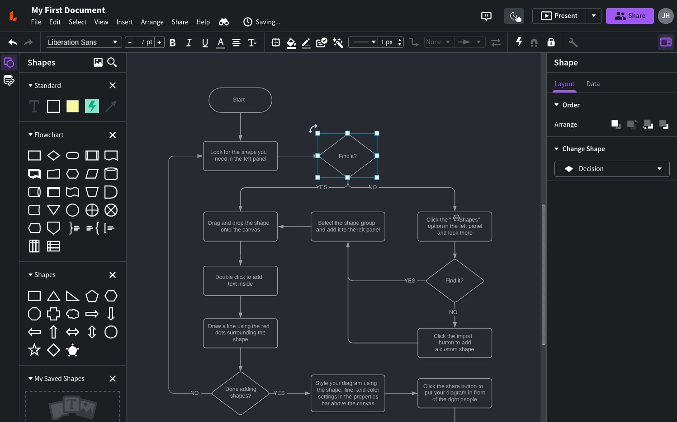Screen dimensions: 677x422
Task: Open the Arrange menu
Action: pyautogui.click(x=152, y=22)
